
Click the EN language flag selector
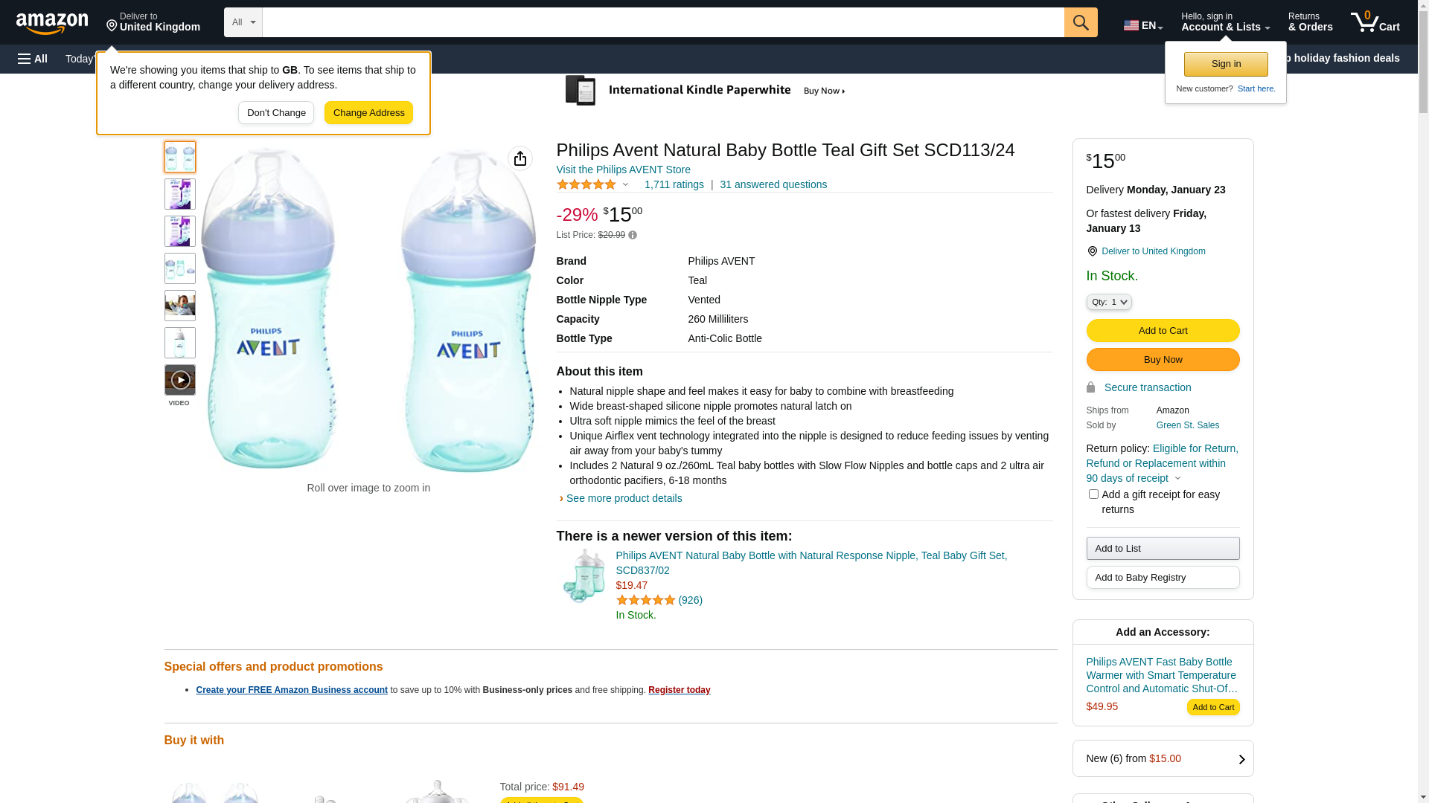click(1142, 25)
